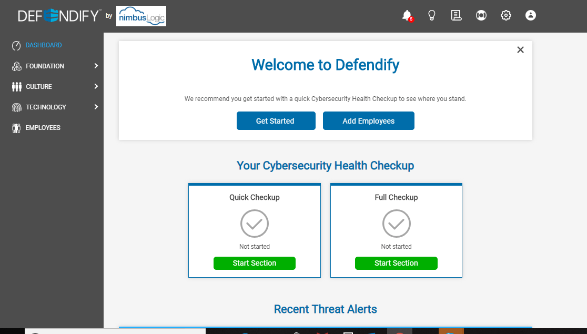Click the lightbulb tips icon

[431, 15]
